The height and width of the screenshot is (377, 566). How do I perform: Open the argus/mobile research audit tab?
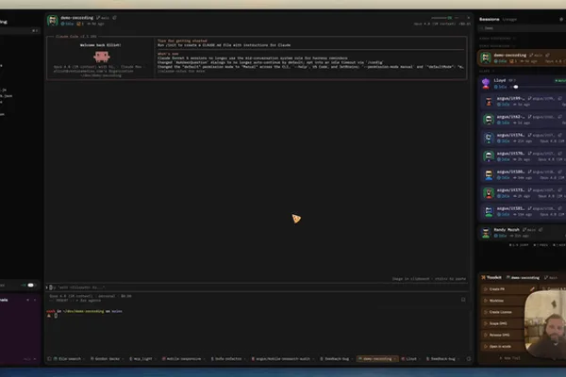(281, 359)
